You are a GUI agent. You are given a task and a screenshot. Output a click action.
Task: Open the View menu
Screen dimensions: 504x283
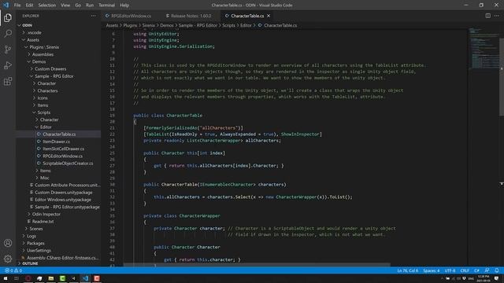[x=65, y=6]
